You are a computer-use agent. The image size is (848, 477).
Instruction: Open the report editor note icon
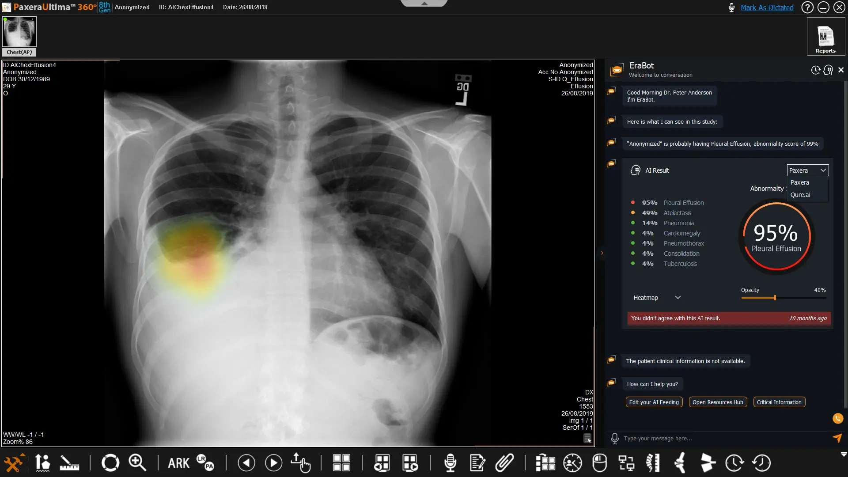(x=477, y=463)
